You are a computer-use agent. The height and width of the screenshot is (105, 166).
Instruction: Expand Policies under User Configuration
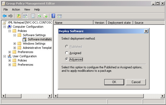tap(10, 60)
